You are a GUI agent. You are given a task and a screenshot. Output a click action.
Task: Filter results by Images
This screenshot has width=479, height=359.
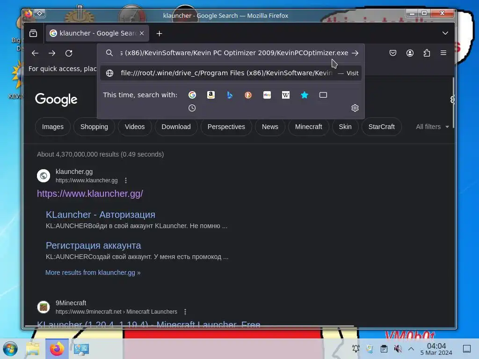[x=53, y=127]
